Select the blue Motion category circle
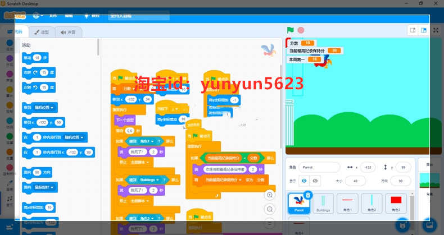This screenshot has height=235, width=444. 10,43
